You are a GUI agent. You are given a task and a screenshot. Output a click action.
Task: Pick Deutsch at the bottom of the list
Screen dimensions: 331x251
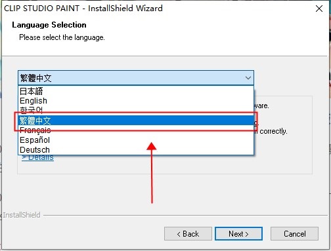[136, 150]
